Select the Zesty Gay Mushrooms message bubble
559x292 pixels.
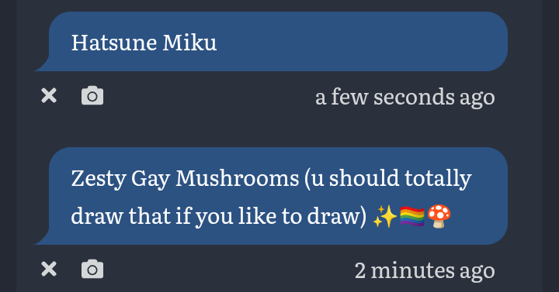tap(271, 196)
